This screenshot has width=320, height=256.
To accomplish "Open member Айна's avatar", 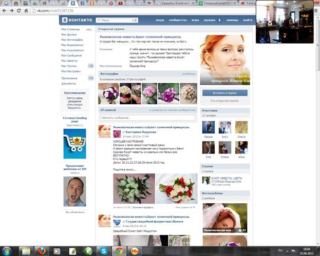I will [241, 148].
